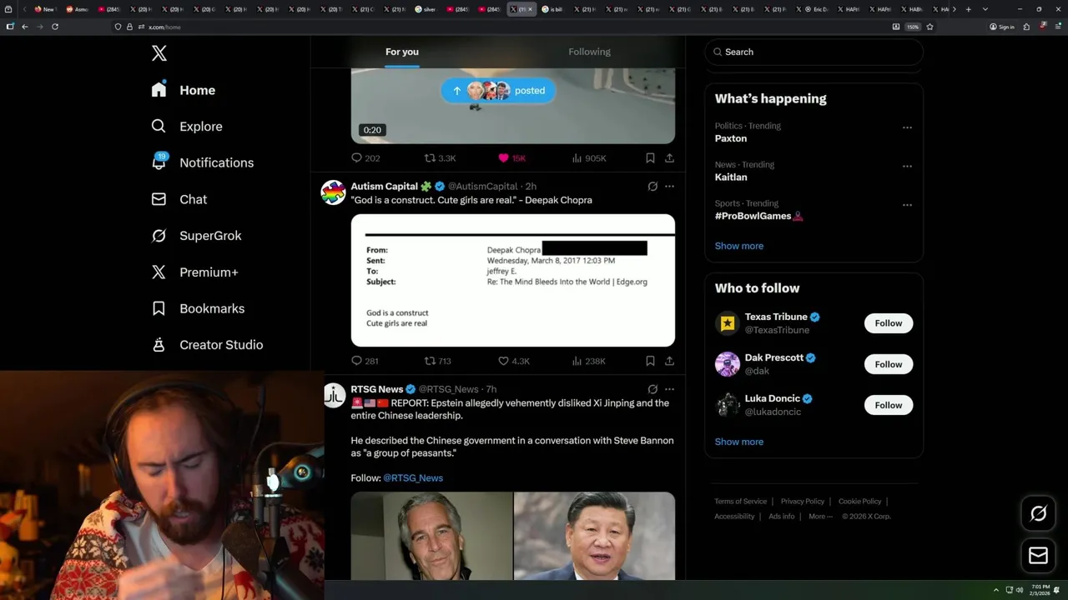Bookmark the video post with 905K views
This screenshot has width=1068, height=600.
650,158
